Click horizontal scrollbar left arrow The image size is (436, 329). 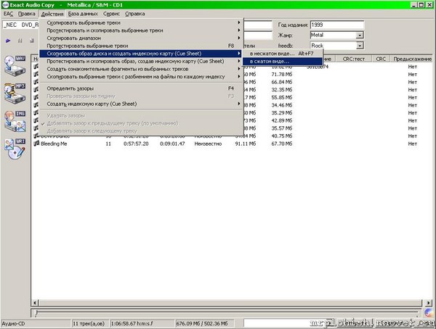tap(35, 303)
